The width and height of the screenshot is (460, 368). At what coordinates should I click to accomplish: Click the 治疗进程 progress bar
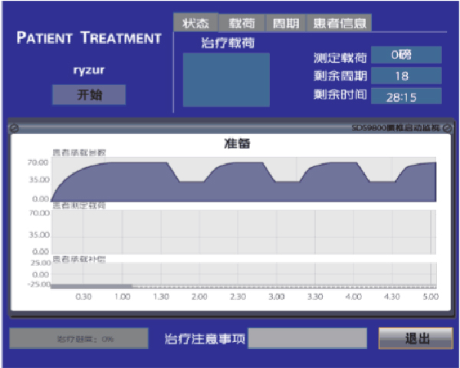[x=79, y=338]
